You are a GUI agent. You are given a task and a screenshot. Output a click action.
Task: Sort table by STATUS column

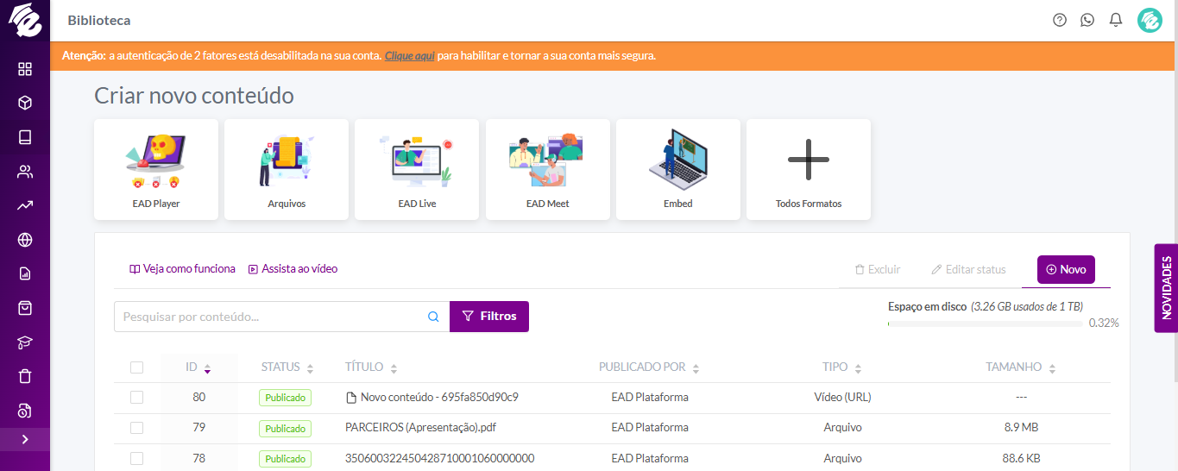(287, 367)
